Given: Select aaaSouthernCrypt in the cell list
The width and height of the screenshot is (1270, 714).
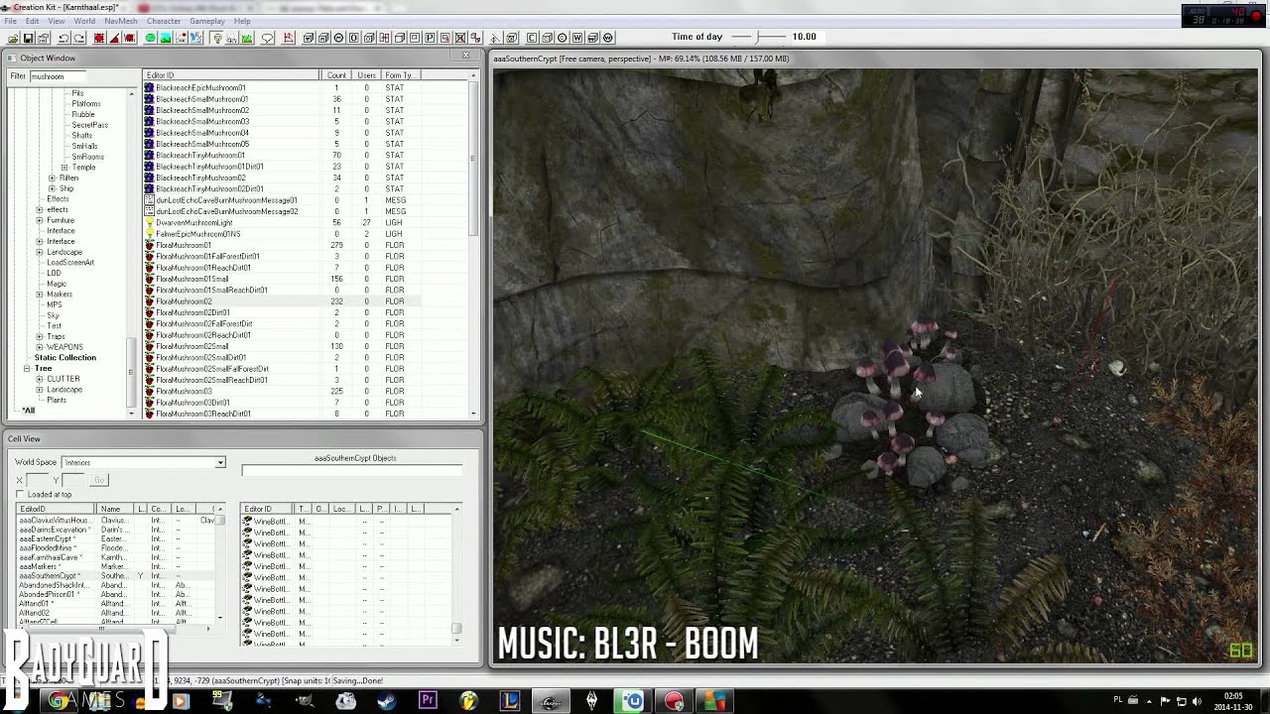Looking at the screenshot, I should coord(48,576).
